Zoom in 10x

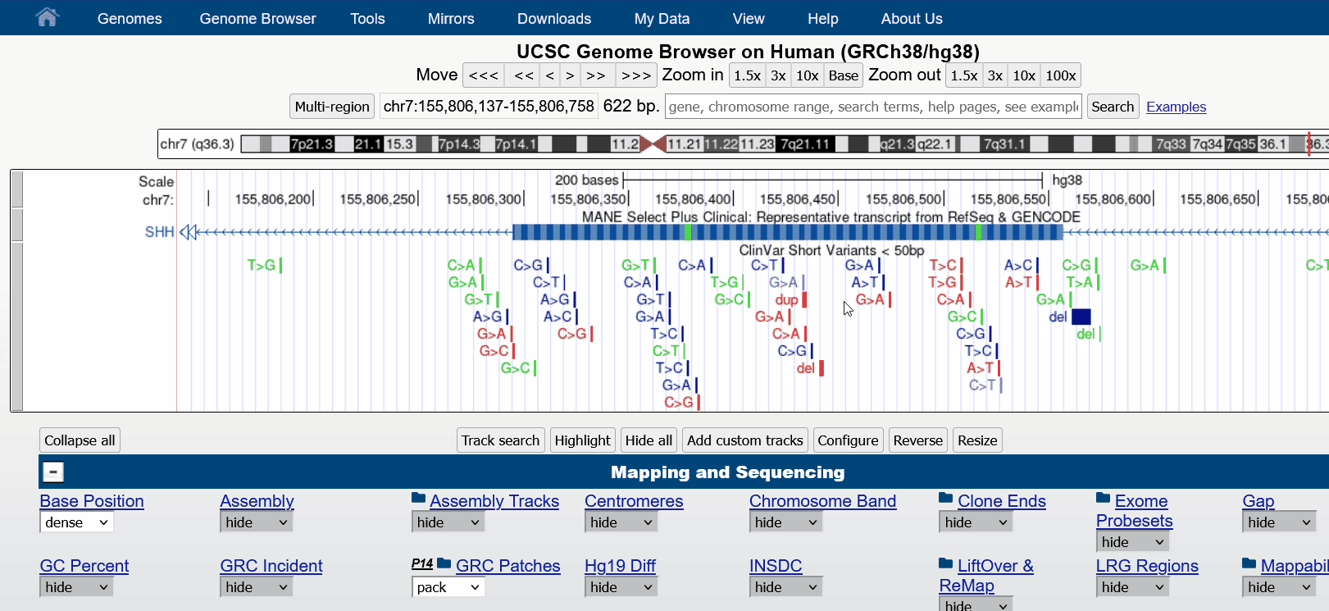tap(808, 75)
